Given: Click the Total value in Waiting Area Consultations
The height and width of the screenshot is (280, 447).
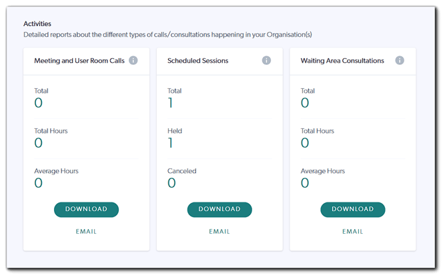Looking at the screenshot, I should (306, 103).
